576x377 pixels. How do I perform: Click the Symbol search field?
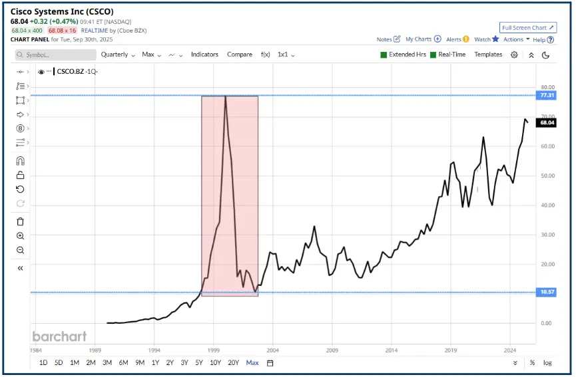[50, 55]
